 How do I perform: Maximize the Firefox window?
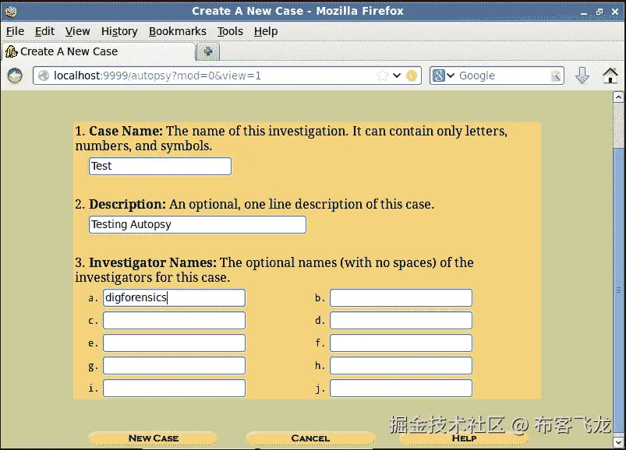tap(599, 12)
